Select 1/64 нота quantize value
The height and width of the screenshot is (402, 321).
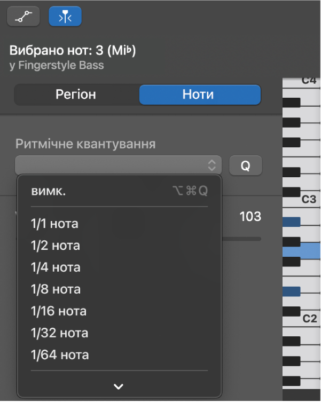tap(119, 355)
